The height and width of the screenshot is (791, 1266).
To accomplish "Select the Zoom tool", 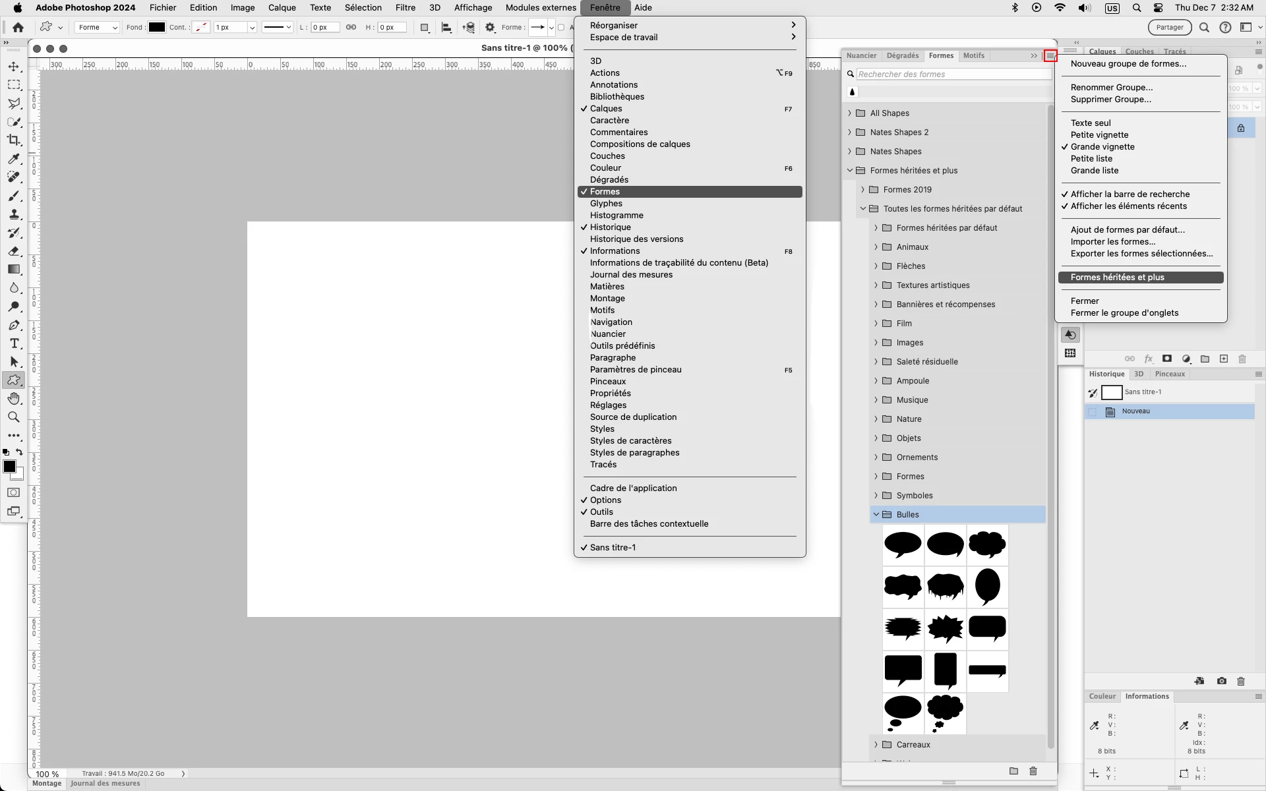I will (x=14, y=417).
